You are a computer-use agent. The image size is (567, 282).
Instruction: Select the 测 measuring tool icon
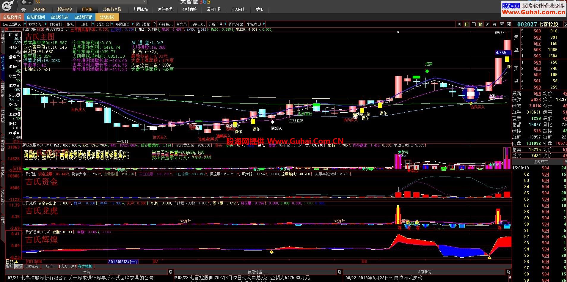tap(459, 24)
